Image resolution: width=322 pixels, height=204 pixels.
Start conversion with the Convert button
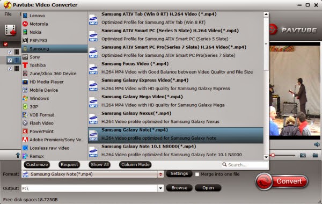(282, 181)
